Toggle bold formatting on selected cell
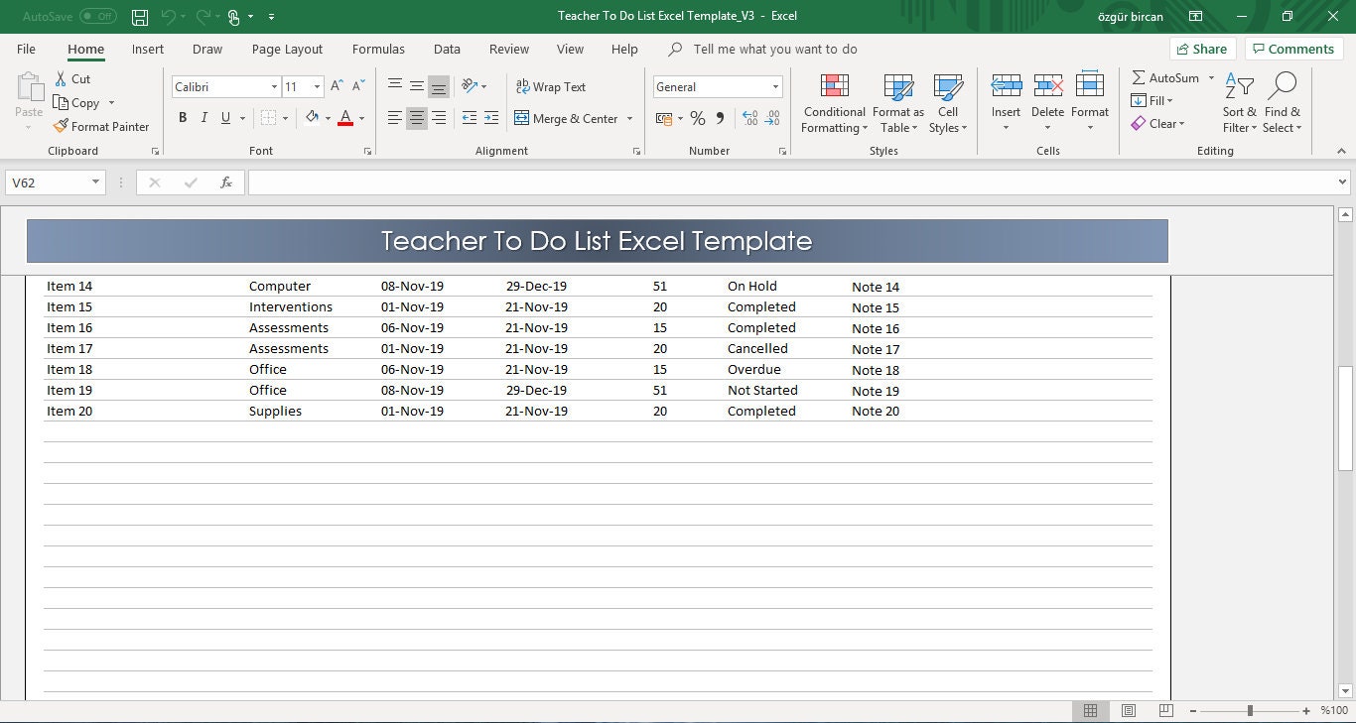Screen dimensions: 1356x723 tap(183, 117)
